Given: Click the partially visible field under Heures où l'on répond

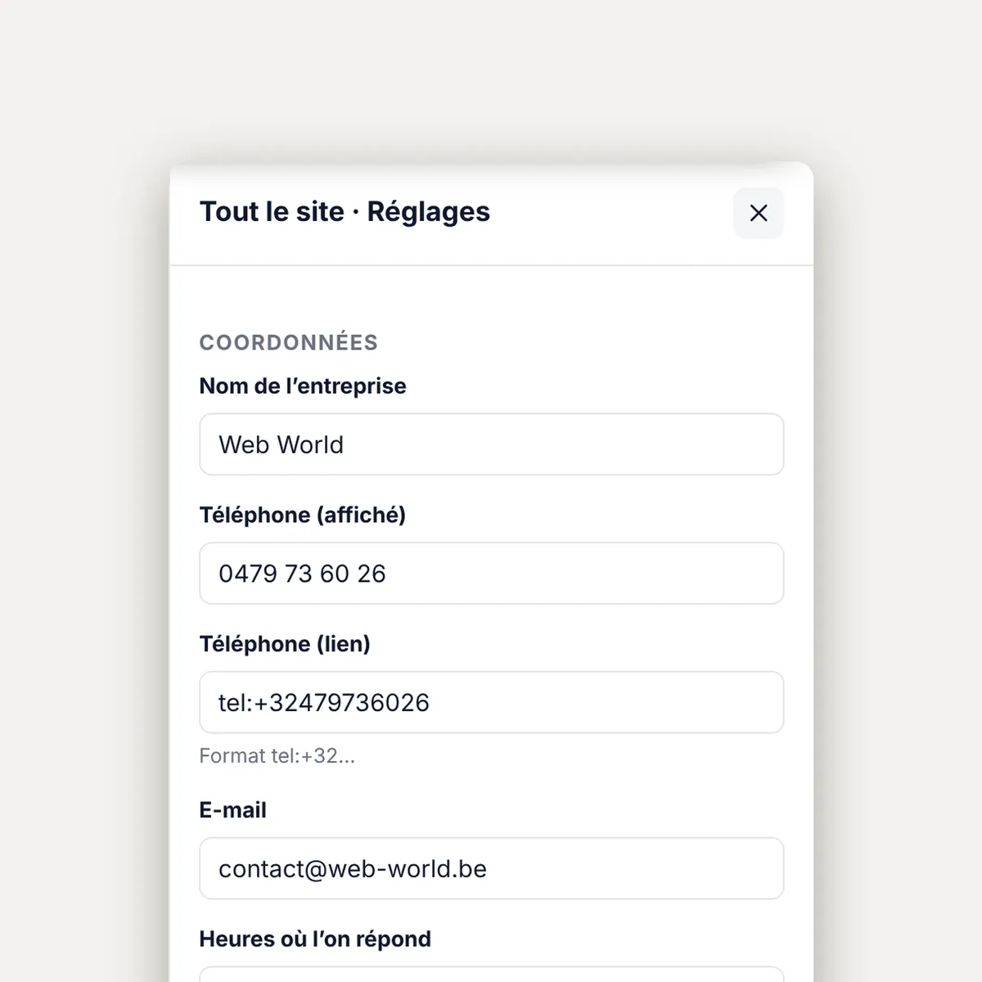Looking at the screenshot, I should [x=491, y=975].
